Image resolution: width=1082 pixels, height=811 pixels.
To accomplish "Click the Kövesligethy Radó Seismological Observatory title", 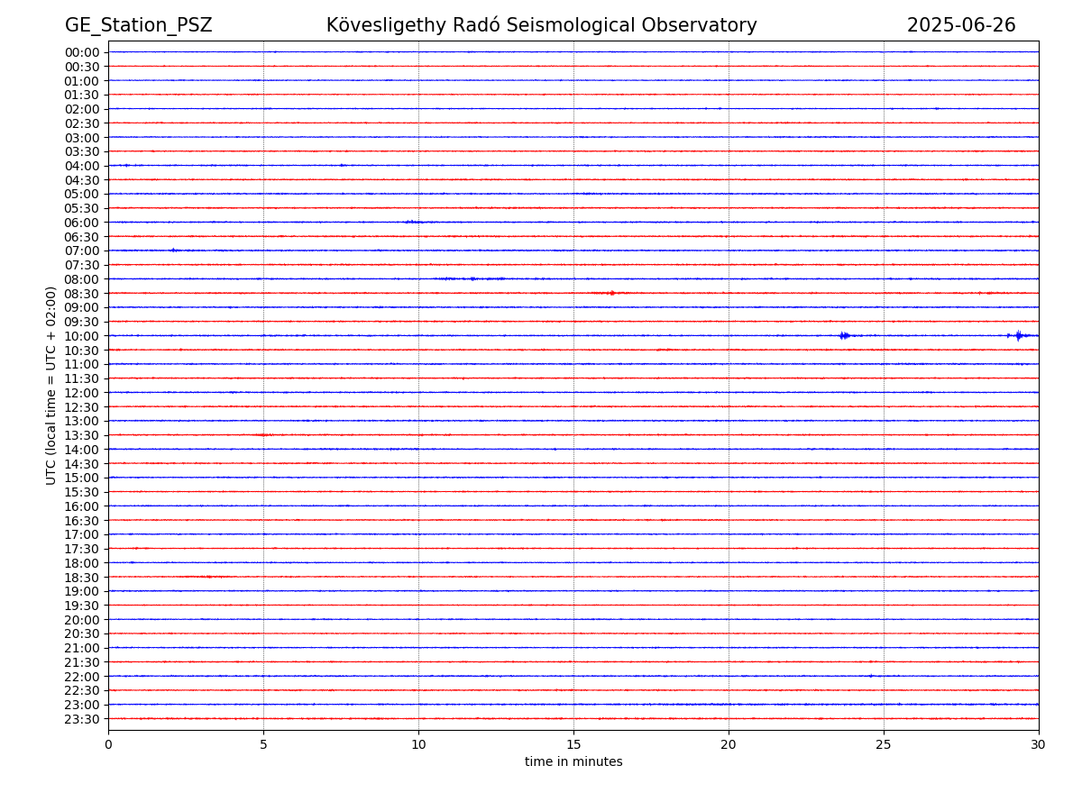I will coord(542,25).
